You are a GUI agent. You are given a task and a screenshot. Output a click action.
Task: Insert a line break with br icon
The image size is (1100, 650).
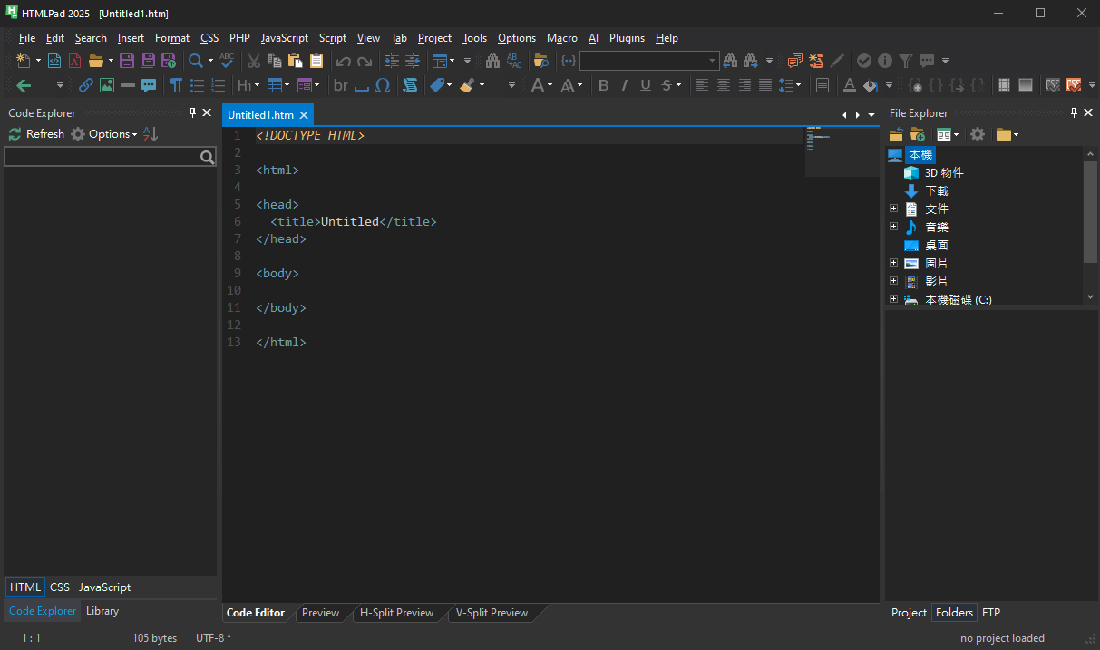click(x=341, y=85)
